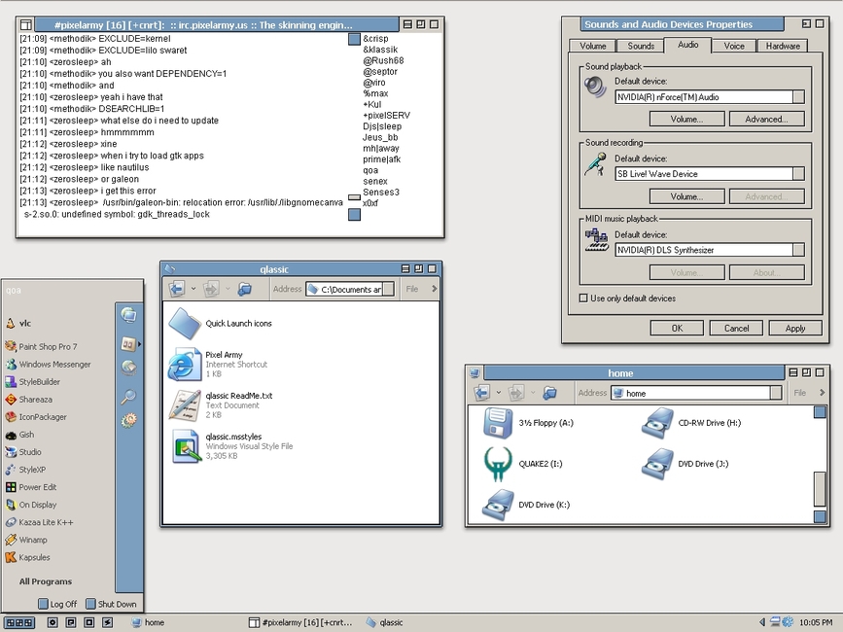Select the Audio tab
843x632 pixels.
pos(687,45)
